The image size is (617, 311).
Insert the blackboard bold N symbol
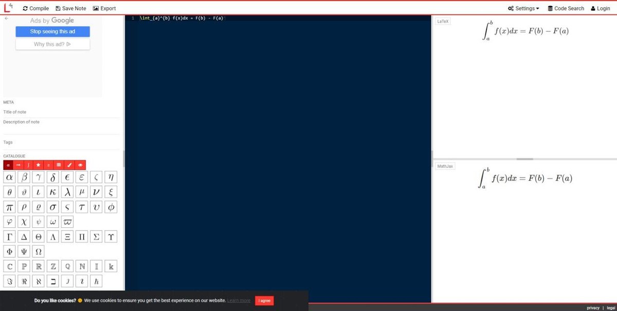coord(82,267)
